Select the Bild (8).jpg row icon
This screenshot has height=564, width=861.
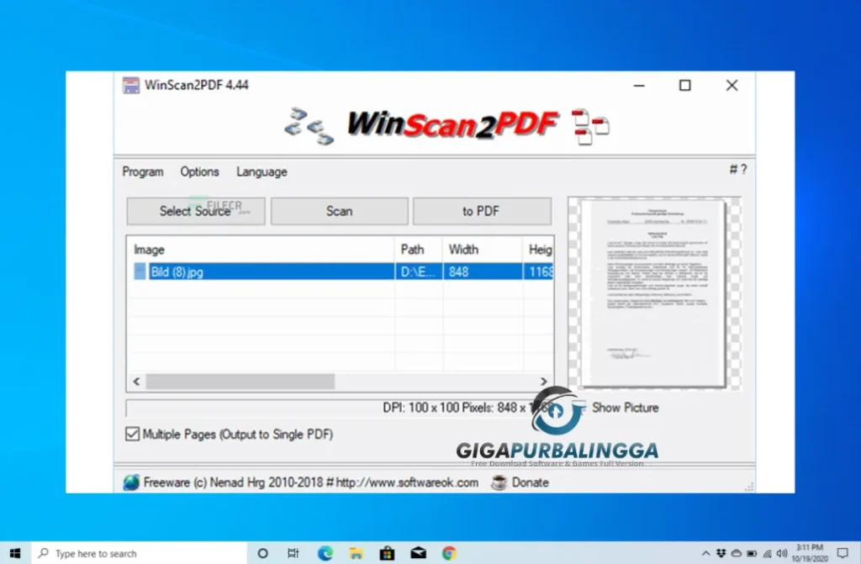(x=139, y=271)
